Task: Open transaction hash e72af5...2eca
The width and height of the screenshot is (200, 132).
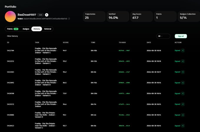Action: 124,104
